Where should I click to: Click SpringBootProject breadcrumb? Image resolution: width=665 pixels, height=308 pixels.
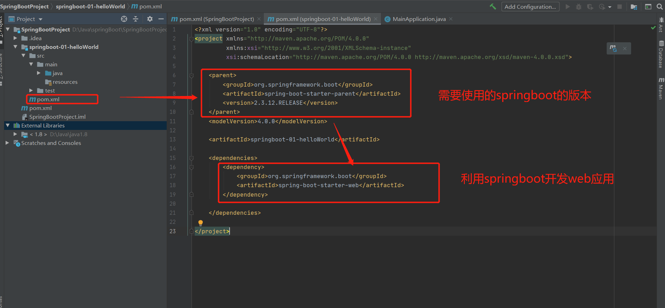pos(24,6)
